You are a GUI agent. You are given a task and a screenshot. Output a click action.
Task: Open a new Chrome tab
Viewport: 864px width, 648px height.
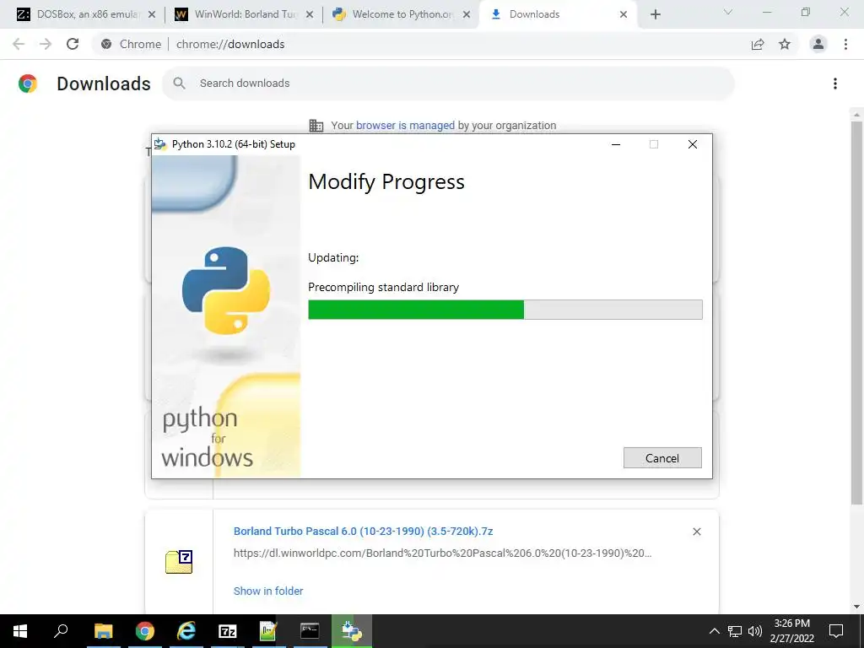(x=655, y=14)
